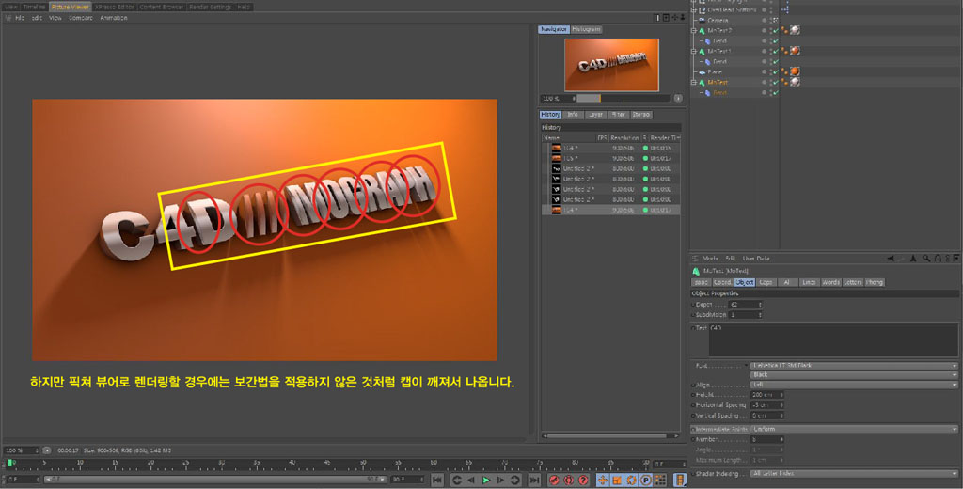Click the green Play Forwards button
Viewport: 963px width, 489px height.
pos(486,480)
